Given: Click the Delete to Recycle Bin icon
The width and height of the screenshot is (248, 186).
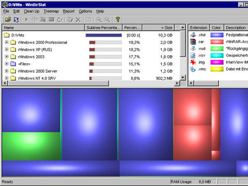Looking at the screenshot, I should coord(70,20).
